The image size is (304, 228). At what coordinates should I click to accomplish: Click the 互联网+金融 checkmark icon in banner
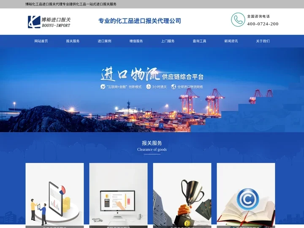[103, 87]
